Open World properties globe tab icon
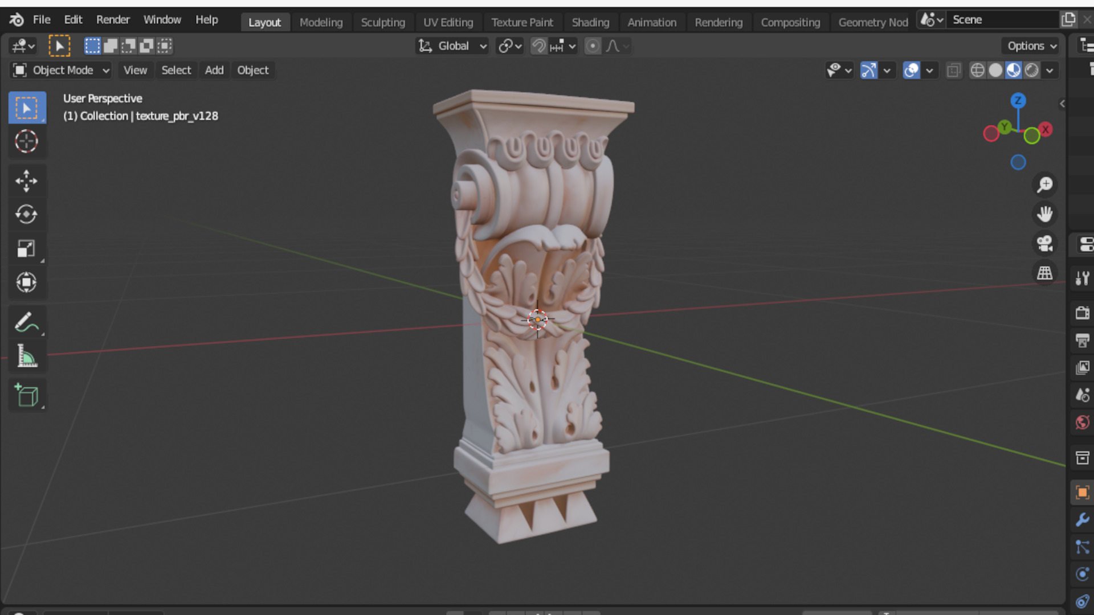 [1082, 422]
